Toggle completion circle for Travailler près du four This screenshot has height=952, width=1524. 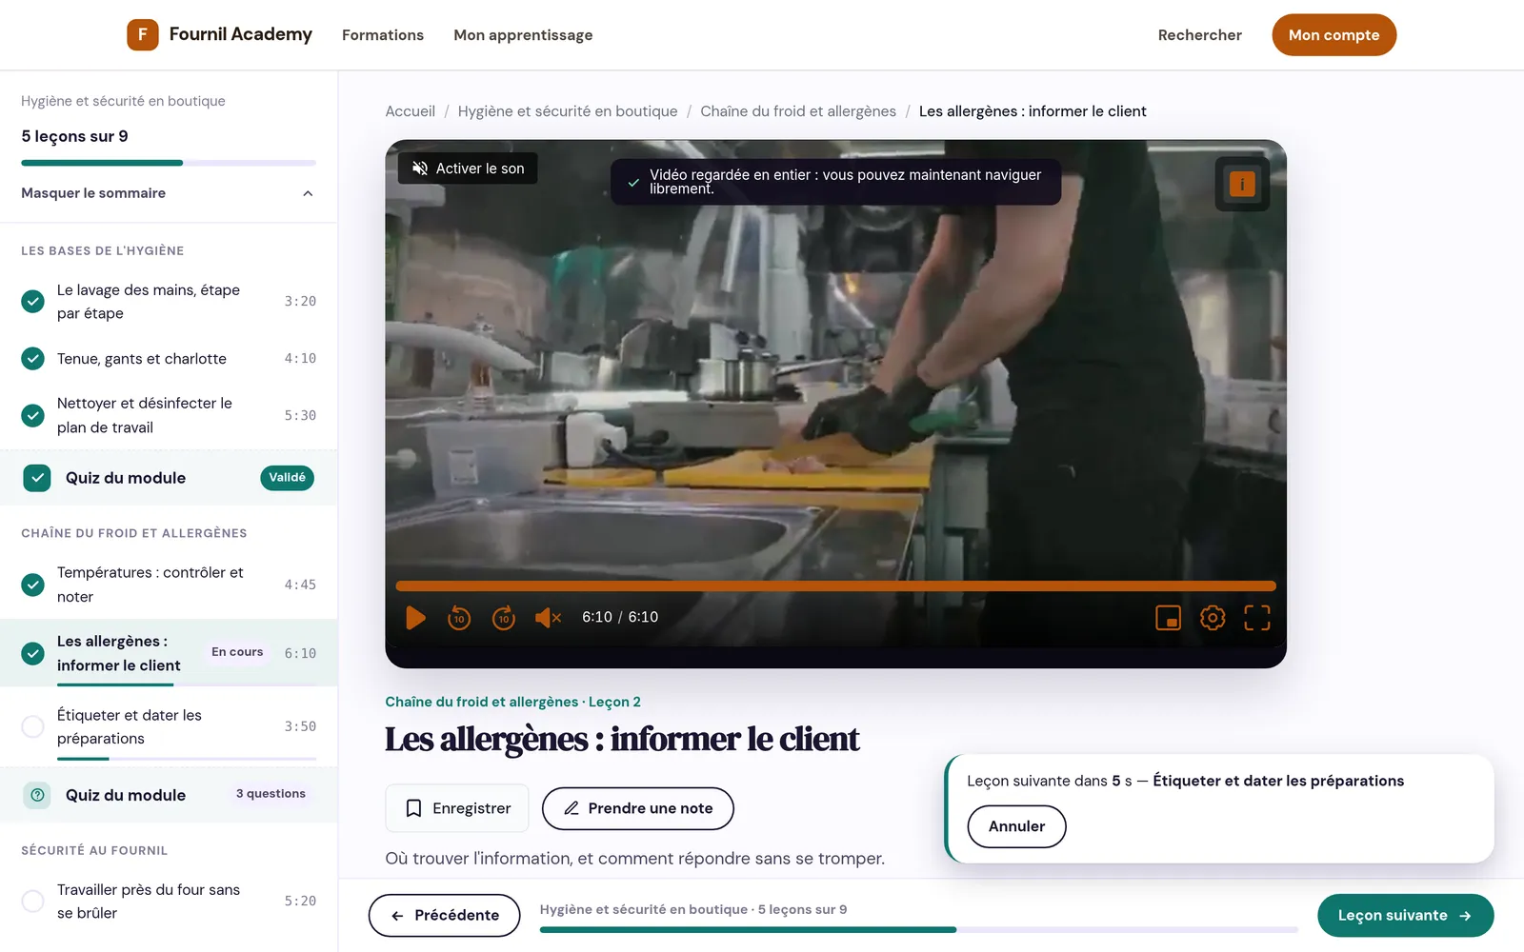[x=33, y=902]
